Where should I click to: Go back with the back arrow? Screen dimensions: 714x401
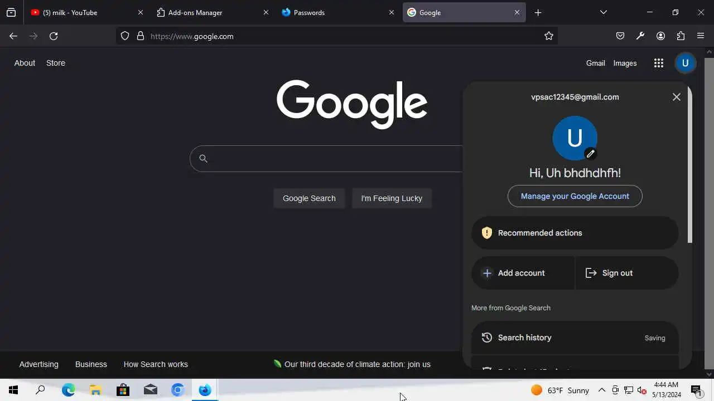coord(13,36)
